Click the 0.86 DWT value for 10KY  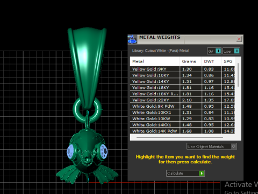coord(209,75)
